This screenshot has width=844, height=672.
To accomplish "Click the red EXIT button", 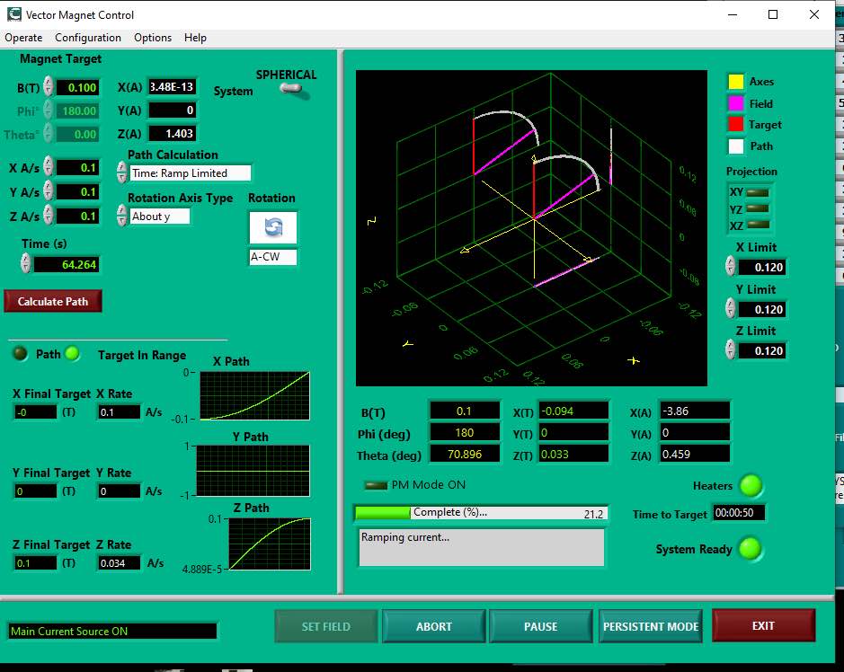I will [x=763, y=625].
